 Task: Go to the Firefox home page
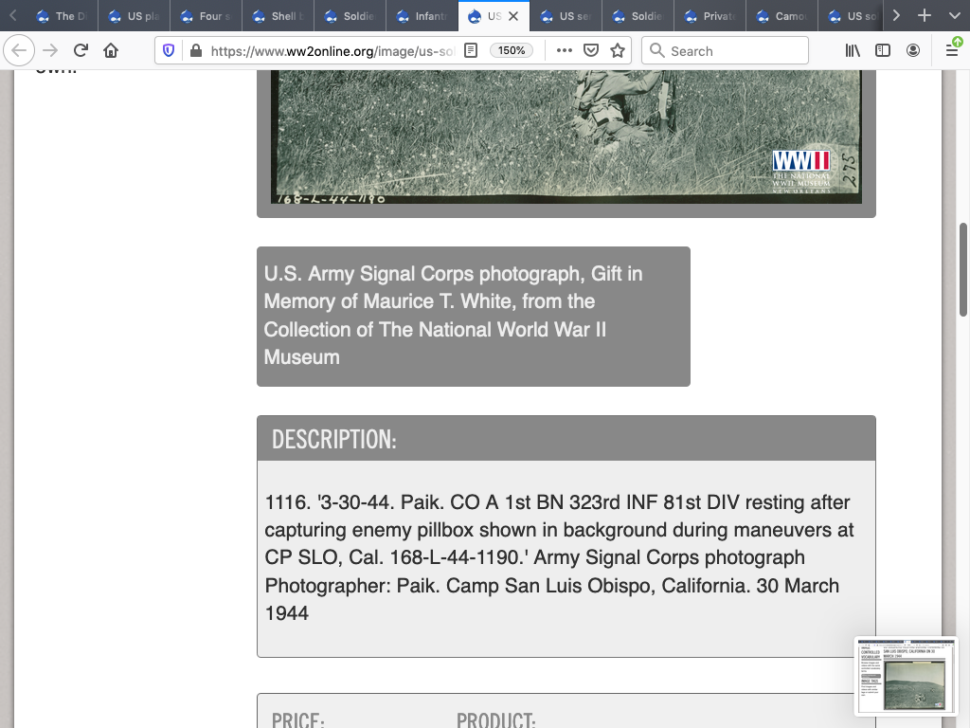click(x=111, y=51)
